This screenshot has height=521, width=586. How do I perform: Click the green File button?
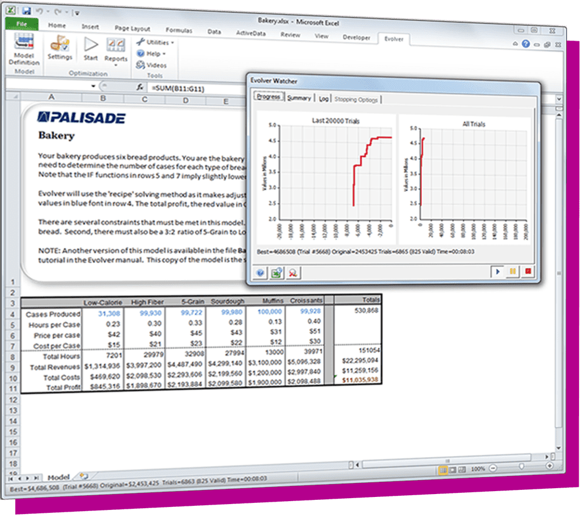coord(22,24)
